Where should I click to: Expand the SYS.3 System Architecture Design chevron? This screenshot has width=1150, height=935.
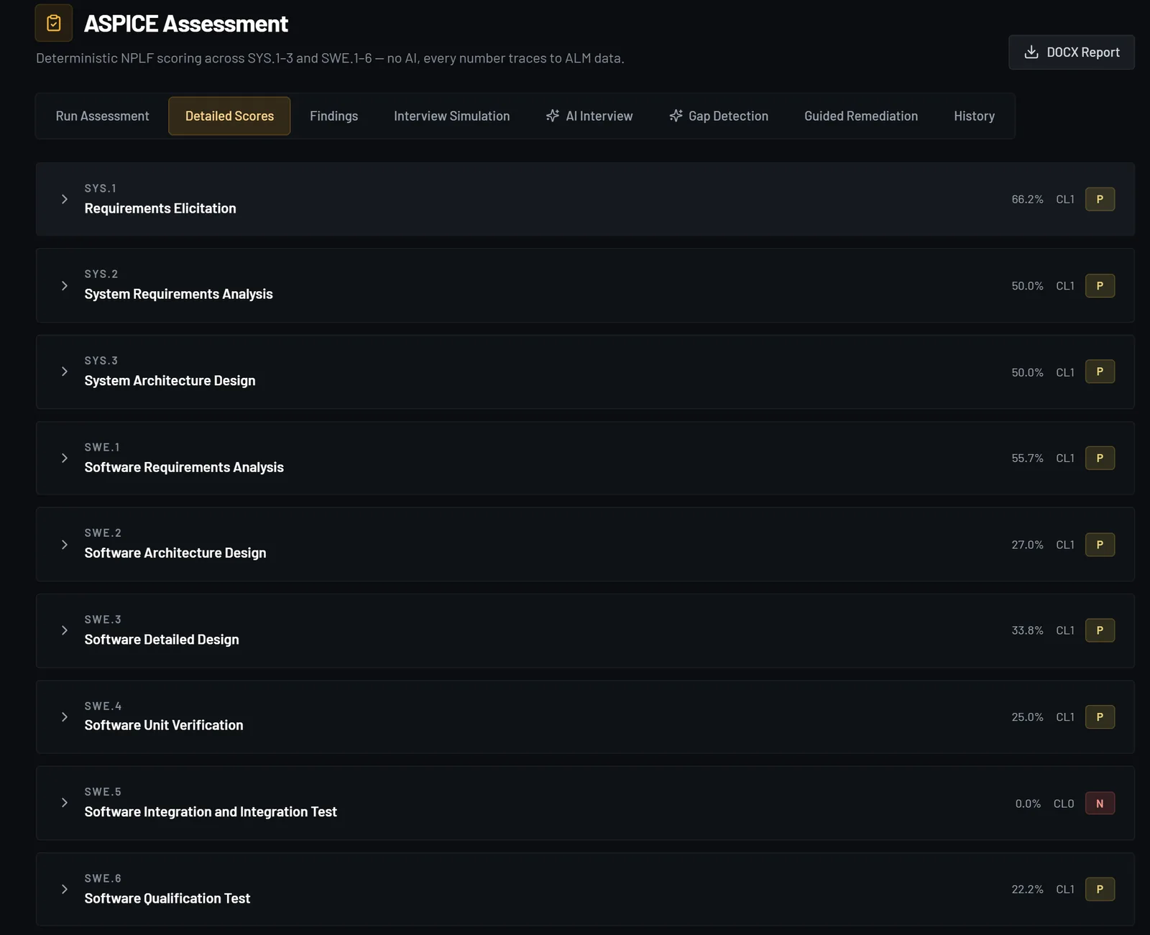click(x=65, y=372)
